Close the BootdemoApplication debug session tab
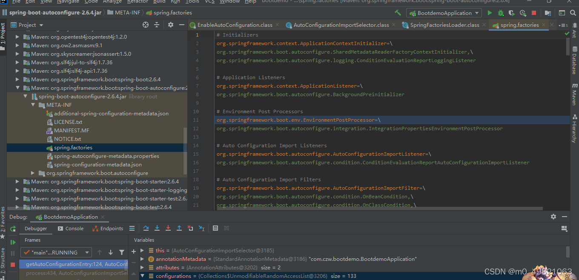The image size is (579, 280). pyautogui.click(x=103, y=217)
